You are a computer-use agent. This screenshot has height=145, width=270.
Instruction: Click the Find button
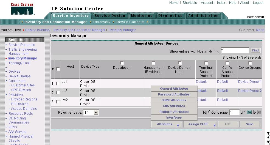click(x=255, y=50)
